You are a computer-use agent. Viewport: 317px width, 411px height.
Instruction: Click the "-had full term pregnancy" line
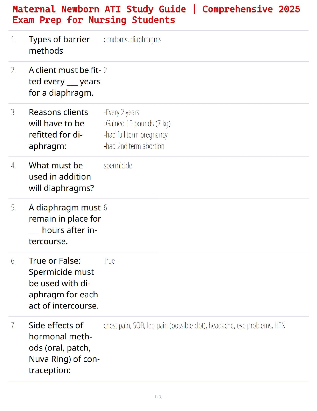point(135,135)
